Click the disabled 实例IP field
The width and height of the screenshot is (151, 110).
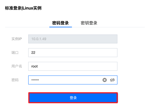[73, 39]
